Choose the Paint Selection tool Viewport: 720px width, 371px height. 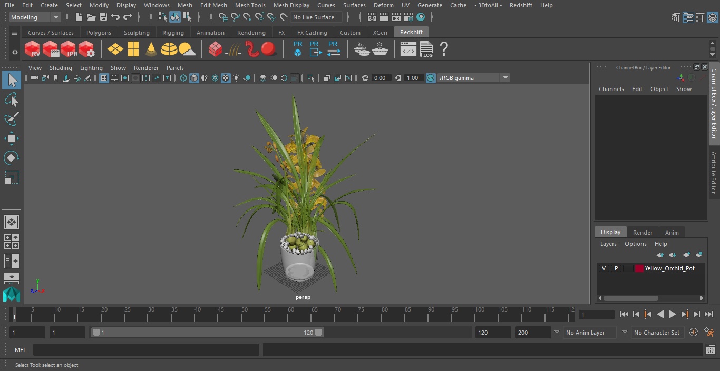[11, 119]
